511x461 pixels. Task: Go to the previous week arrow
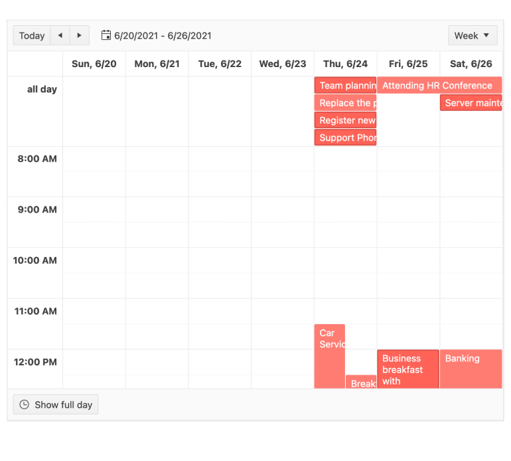60,36
